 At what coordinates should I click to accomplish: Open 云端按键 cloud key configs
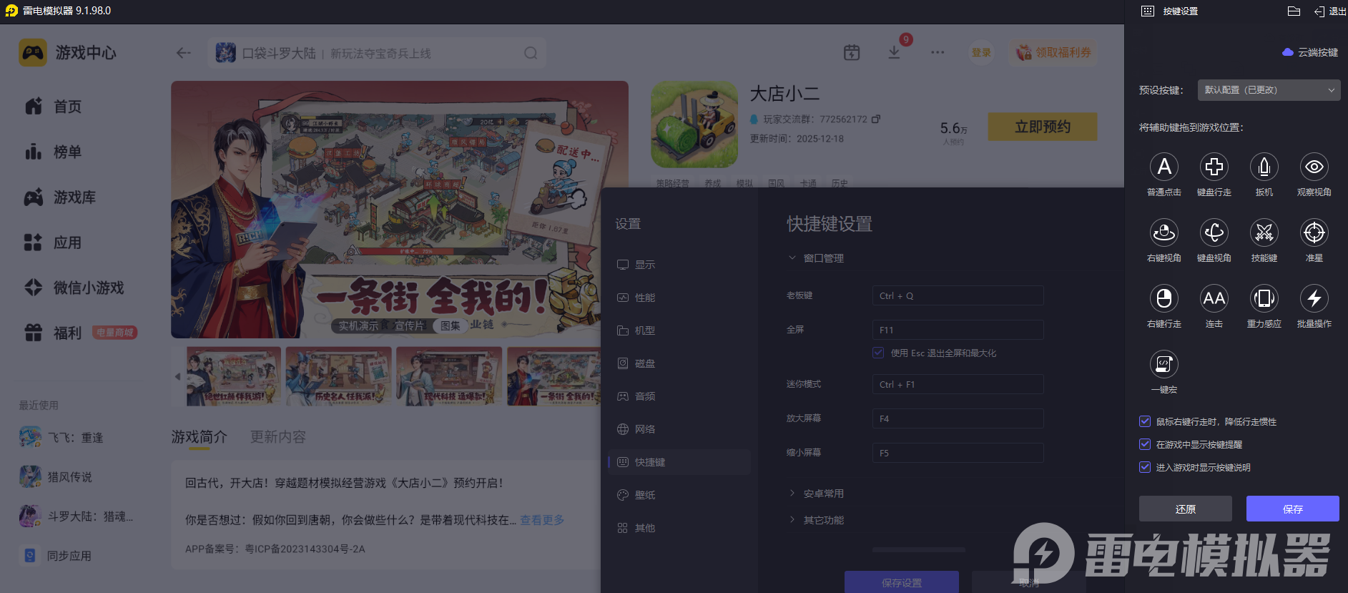pyautogui.click(x=1310, y=52)
